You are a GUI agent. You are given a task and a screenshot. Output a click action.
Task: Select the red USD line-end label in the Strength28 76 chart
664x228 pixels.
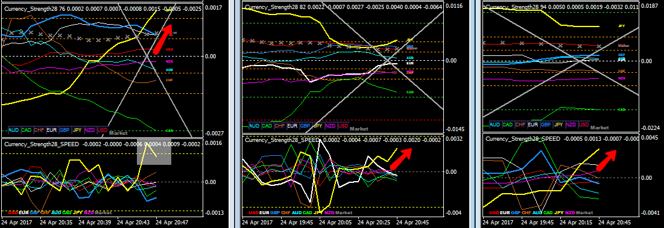click(169, 49)
